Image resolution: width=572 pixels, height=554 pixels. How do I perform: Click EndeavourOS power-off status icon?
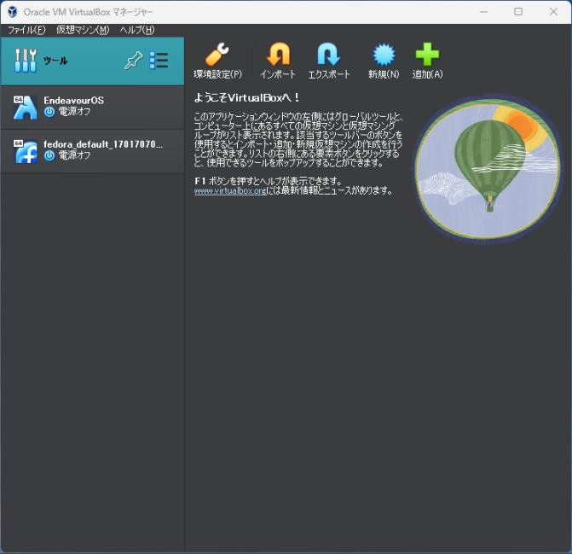click(x=49, y=112)
